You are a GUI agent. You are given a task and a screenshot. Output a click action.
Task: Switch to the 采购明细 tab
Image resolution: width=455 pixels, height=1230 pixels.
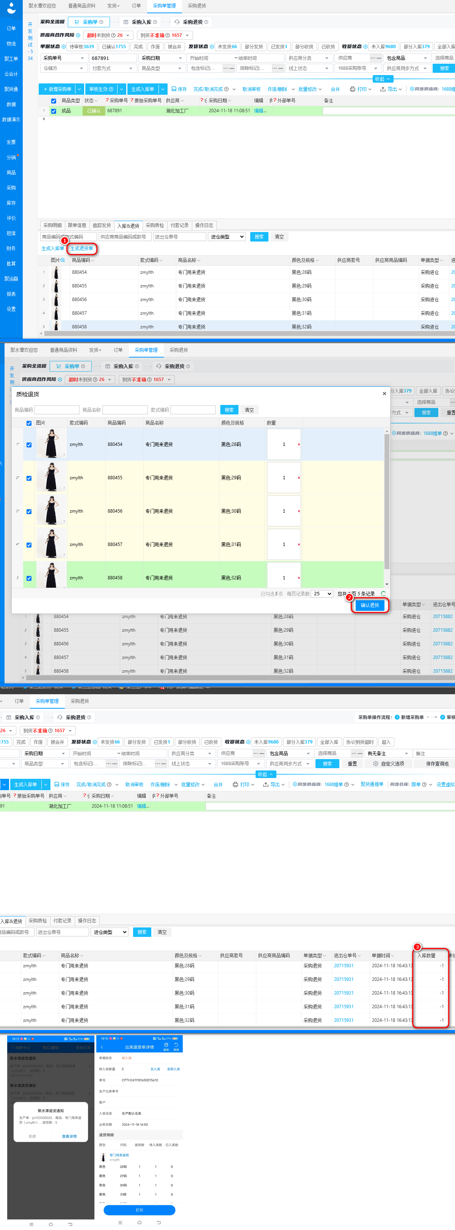point(53,225)
